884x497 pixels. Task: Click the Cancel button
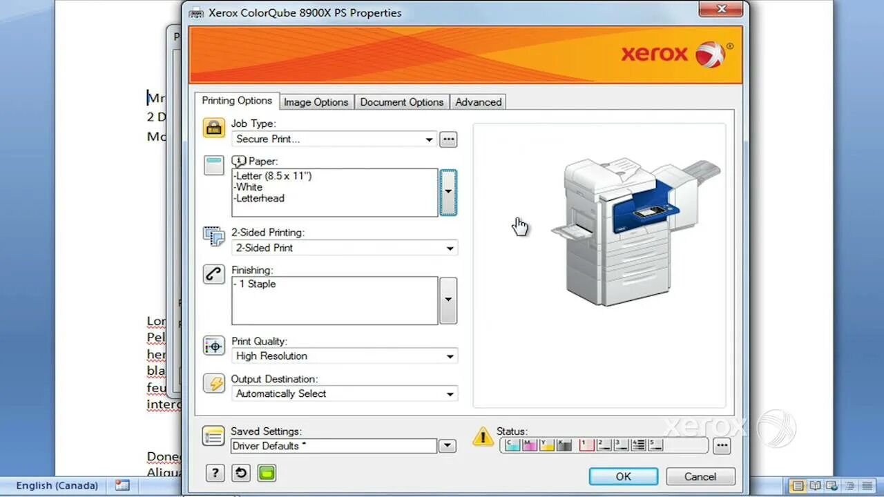(700, 476)
